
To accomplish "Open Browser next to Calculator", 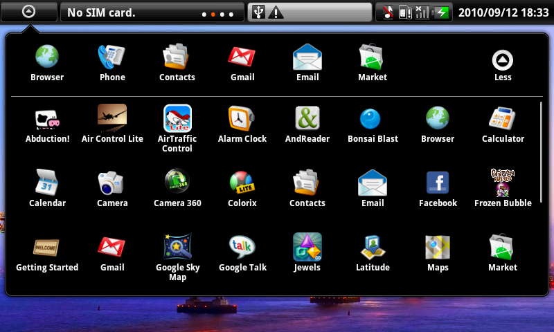I will (438, 124).
